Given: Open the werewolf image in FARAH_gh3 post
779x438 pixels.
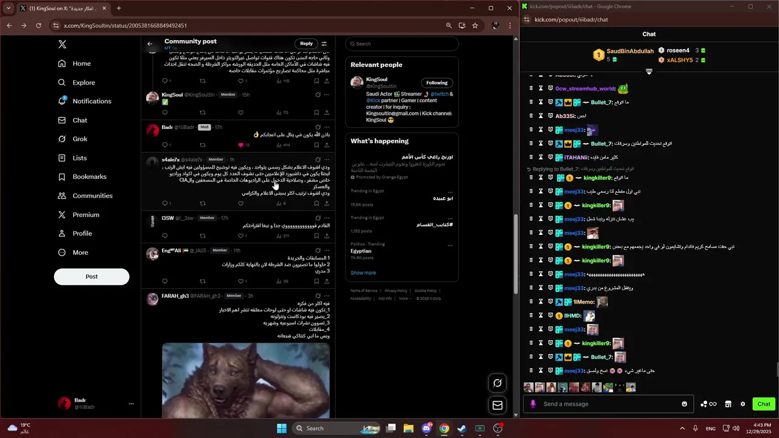Looking at the screenshot, I should click(246, 380).
